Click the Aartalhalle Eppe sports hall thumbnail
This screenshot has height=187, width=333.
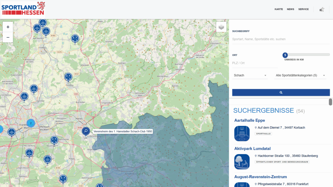242,133
